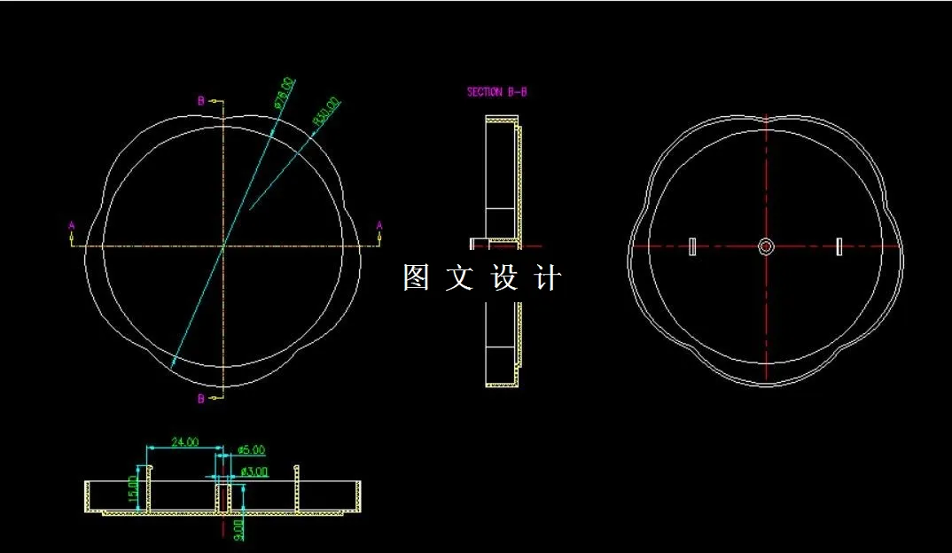Select the left slot rectangle in right view

tap(693, 246)
